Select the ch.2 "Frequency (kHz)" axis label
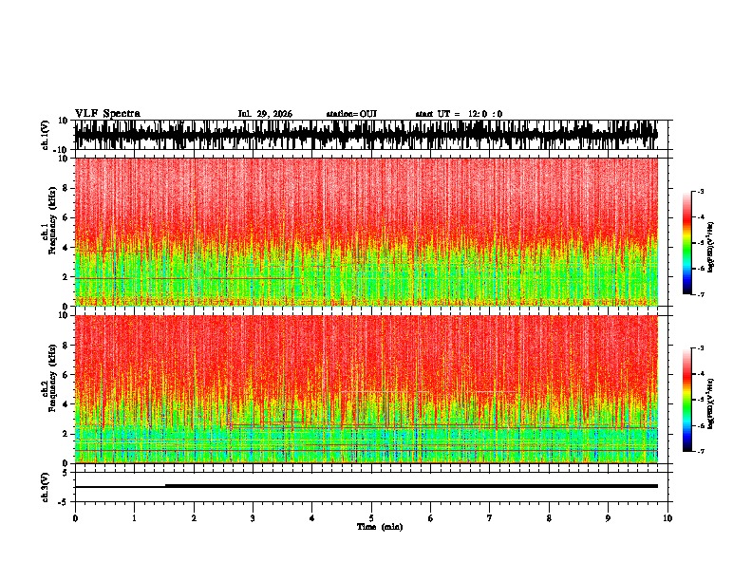Screen dimensions: 752x581 pyautogui.click(x=52, y=378)
